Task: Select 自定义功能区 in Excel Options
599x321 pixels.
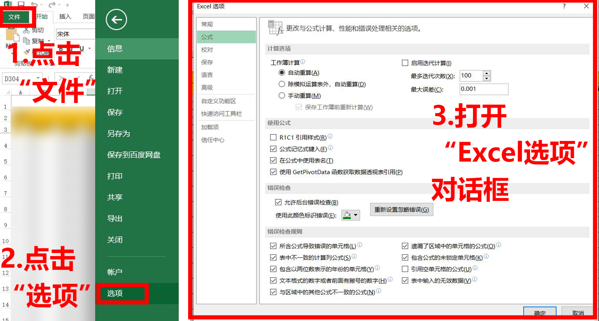Action: point(226,101)
